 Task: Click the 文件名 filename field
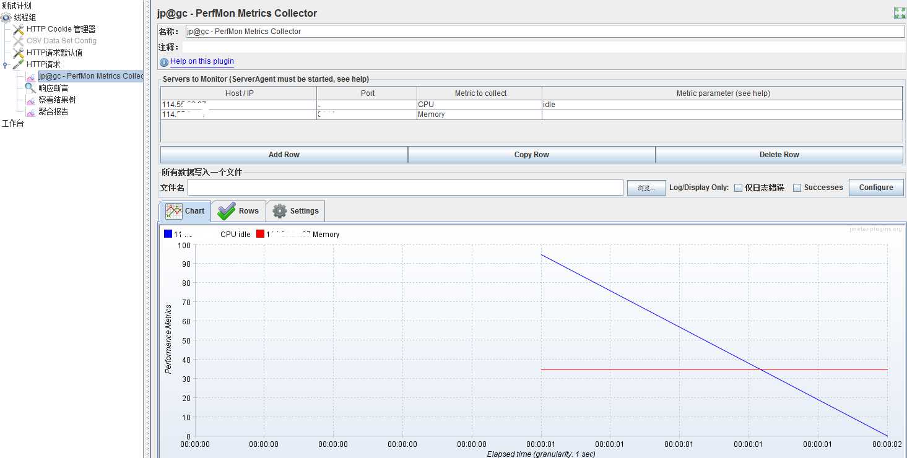point(406,188)
